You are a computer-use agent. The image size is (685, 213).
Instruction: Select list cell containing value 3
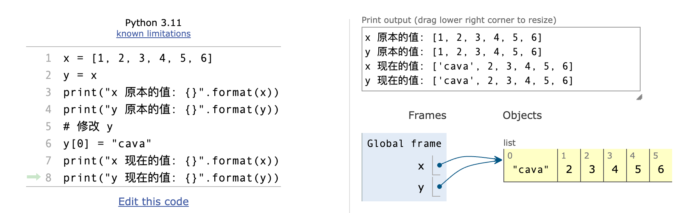point(592,165)
